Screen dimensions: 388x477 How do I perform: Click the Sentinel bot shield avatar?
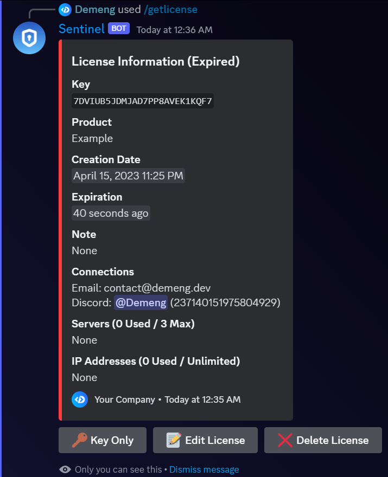pyautogui.click(x=29, y=38)
